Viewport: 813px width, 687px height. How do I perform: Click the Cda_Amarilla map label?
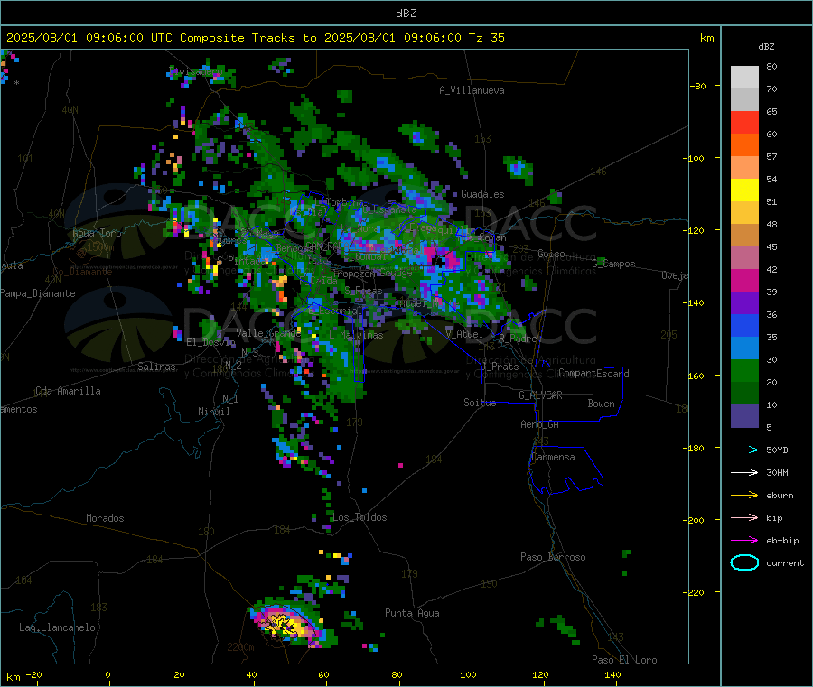(68, 391)
